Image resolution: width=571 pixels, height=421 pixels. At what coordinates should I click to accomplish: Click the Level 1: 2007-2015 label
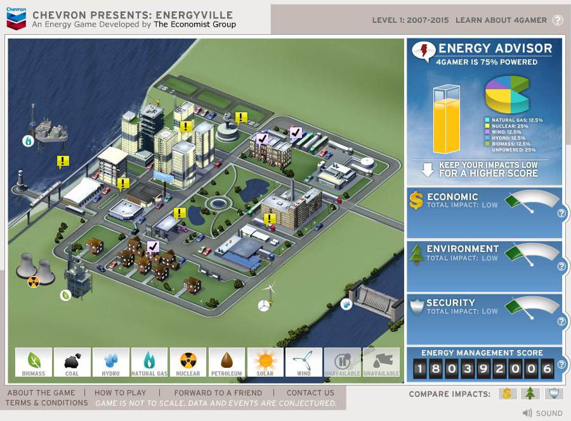tap(410, 20)
